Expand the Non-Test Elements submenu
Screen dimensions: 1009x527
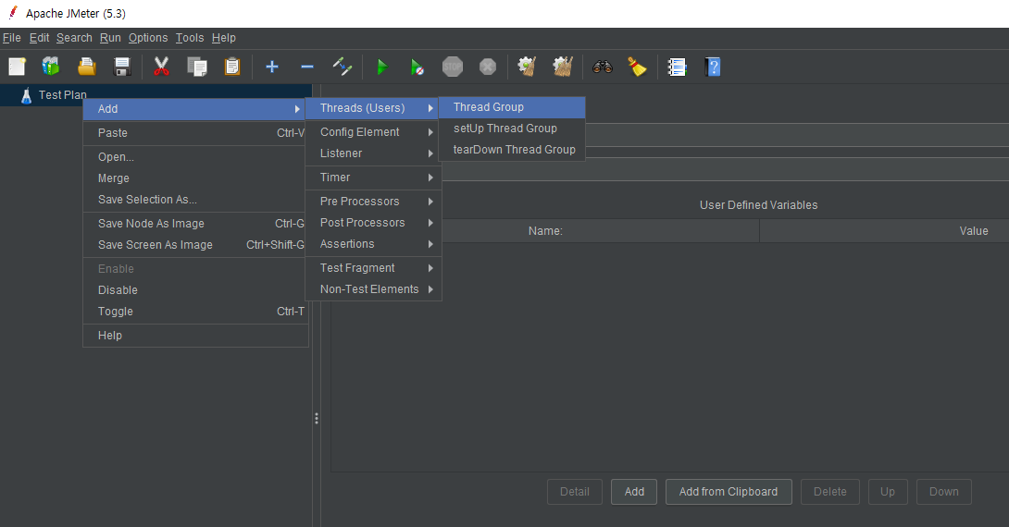(x=373, y=289)
